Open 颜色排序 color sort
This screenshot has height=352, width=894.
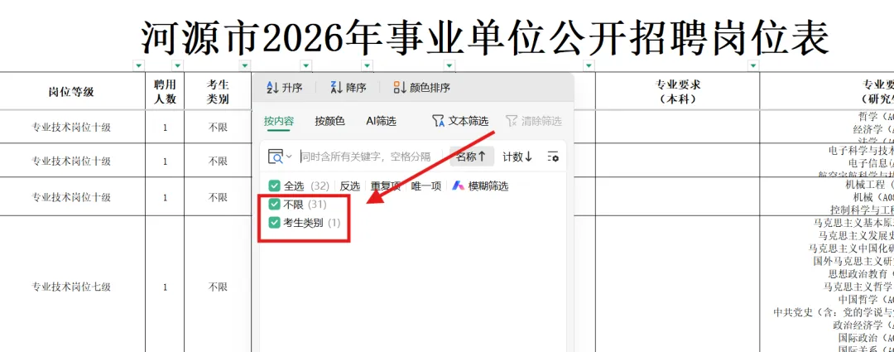pos(422,88)
